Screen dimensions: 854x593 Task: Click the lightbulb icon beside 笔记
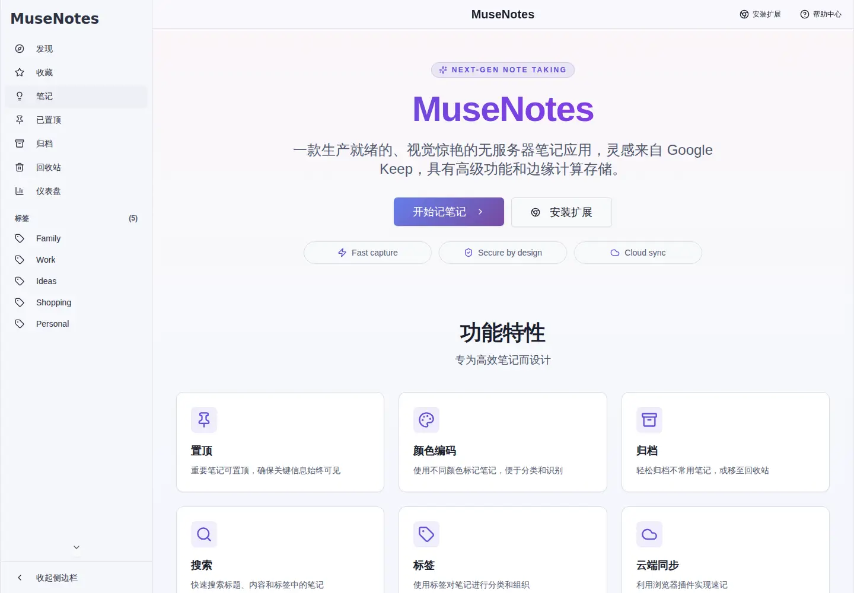coord(20,96)
